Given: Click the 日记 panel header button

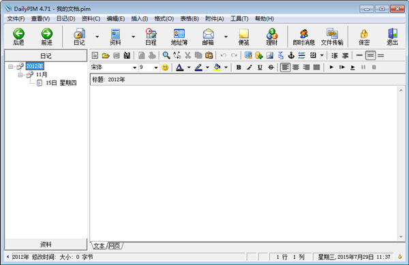Looking at the screenshot, I should click(x=46, y=56).
